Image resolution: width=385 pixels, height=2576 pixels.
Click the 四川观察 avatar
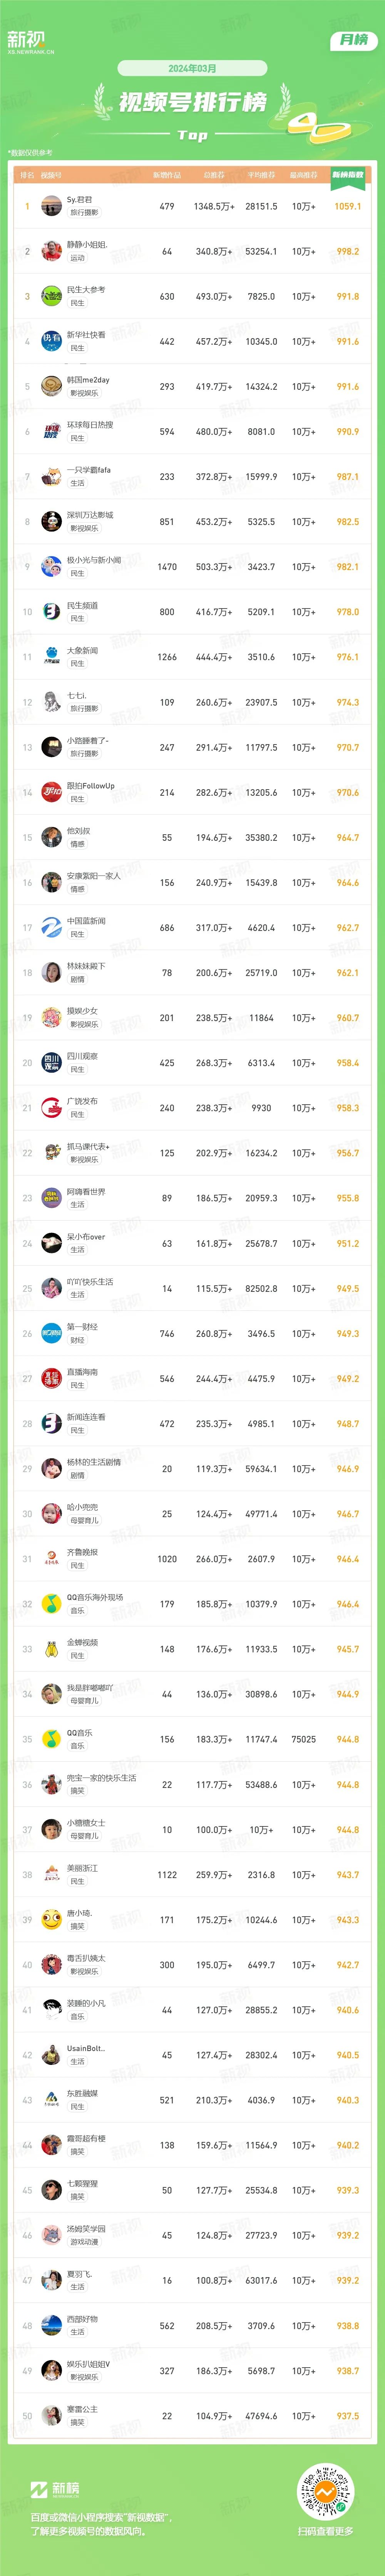51,1063
